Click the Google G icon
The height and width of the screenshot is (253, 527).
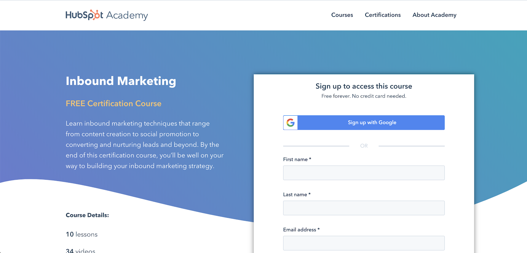[291, 123]
